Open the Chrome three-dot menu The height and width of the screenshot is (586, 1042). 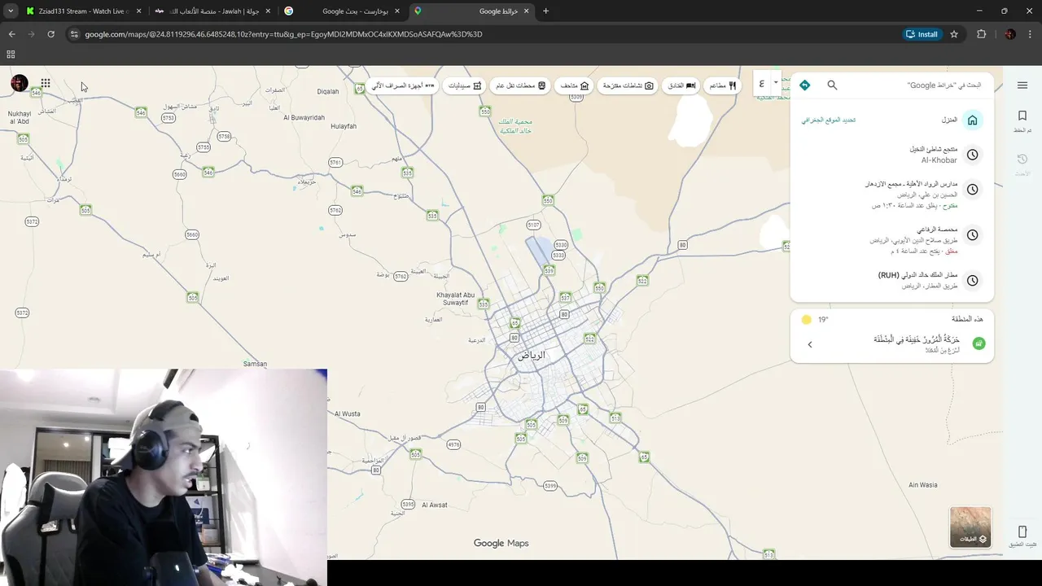[1031, 34]
